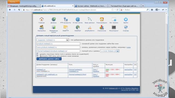Click CGI link in nosleep2.ru row
This screenshot has width=175, height=98.
pyautogui.click(x=112, y=69)
